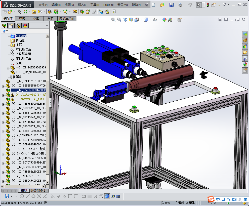The width and height of the screenshot is (249, 206).
Task: Click the Zoom to Fit icon
Action: (x=113, y=20)
